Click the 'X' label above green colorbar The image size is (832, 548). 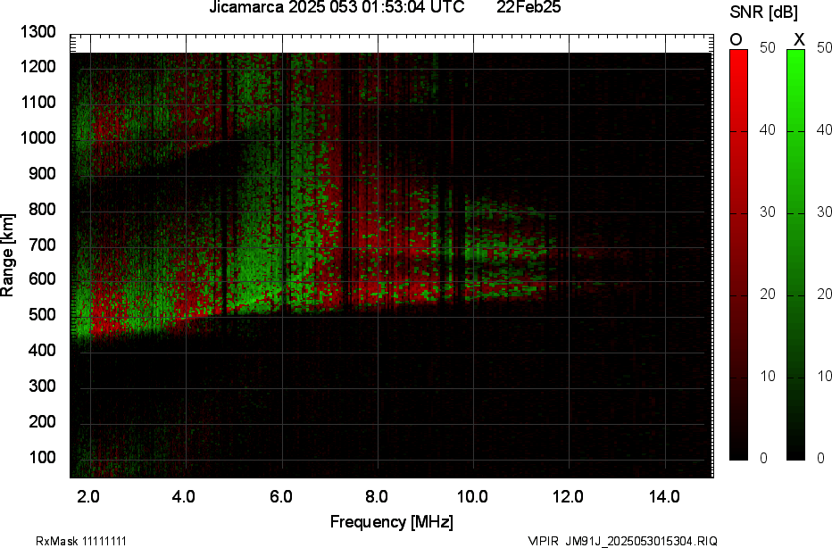[x=799, y=40]
